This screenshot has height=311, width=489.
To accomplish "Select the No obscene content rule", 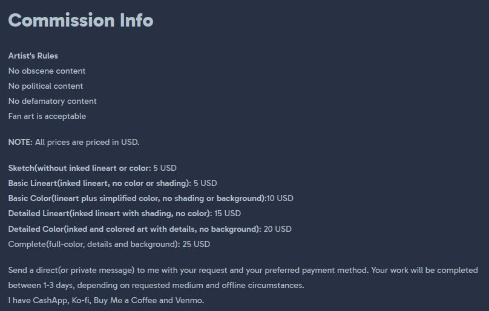I will [47, 71].
